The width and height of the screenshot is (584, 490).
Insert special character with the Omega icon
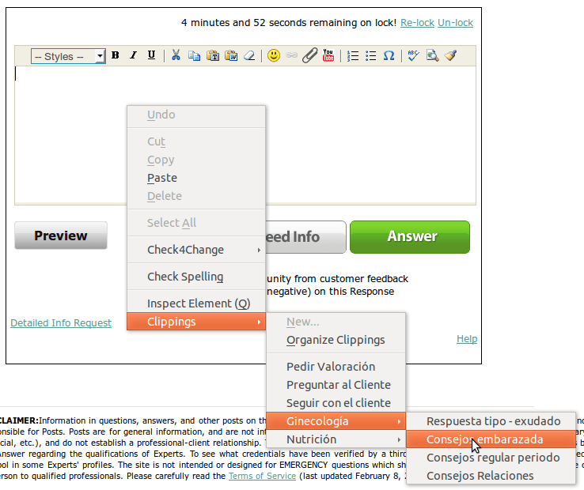click(x=389, y=55)
